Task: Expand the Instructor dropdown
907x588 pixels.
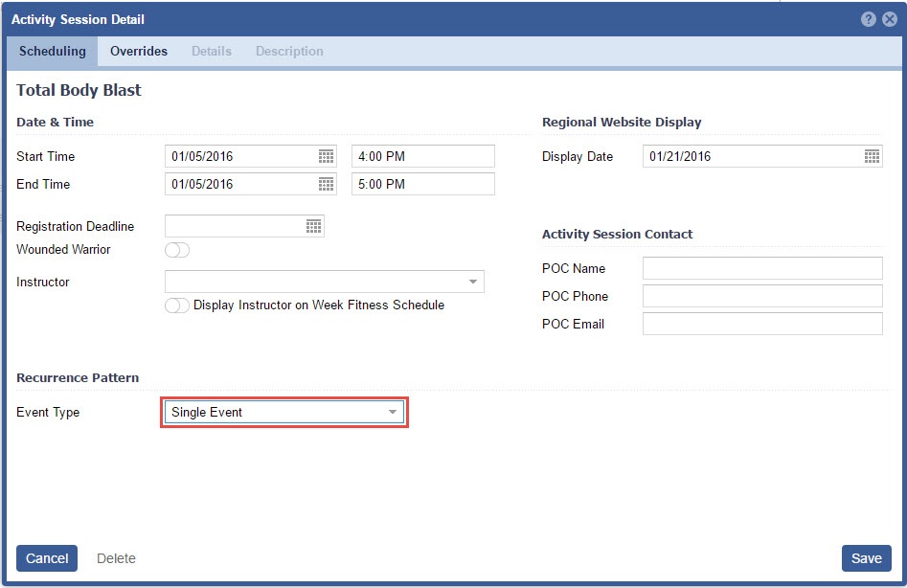Action: coord(473,282)
